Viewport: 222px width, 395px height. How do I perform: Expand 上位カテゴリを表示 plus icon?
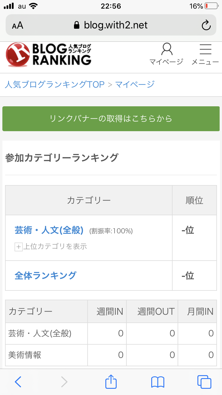coord(19,247)
